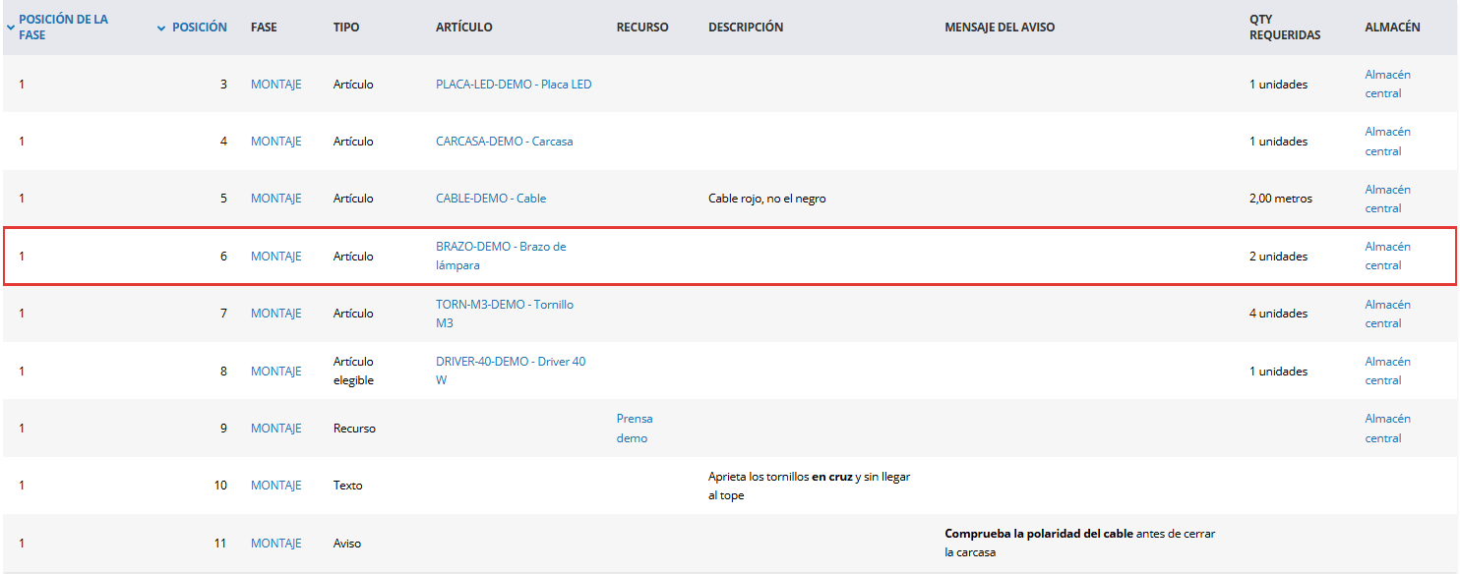Click the QTY REQUERIDAS column header

(1285, 28)
